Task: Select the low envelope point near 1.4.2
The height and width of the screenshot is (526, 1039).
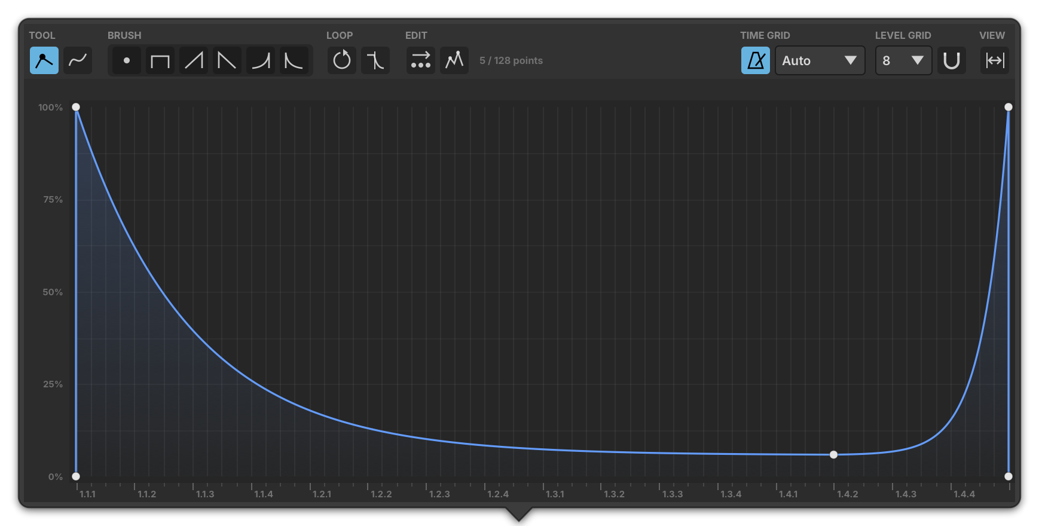Action: tap(834, 455)
